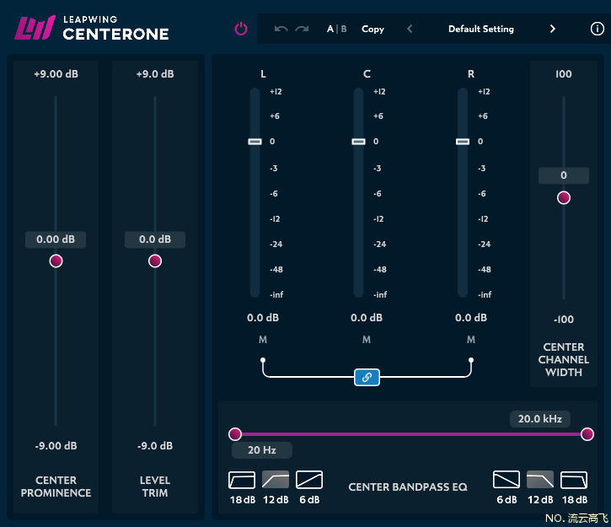Select the 18 dB low-pass slope icon

tap(574, 480)
